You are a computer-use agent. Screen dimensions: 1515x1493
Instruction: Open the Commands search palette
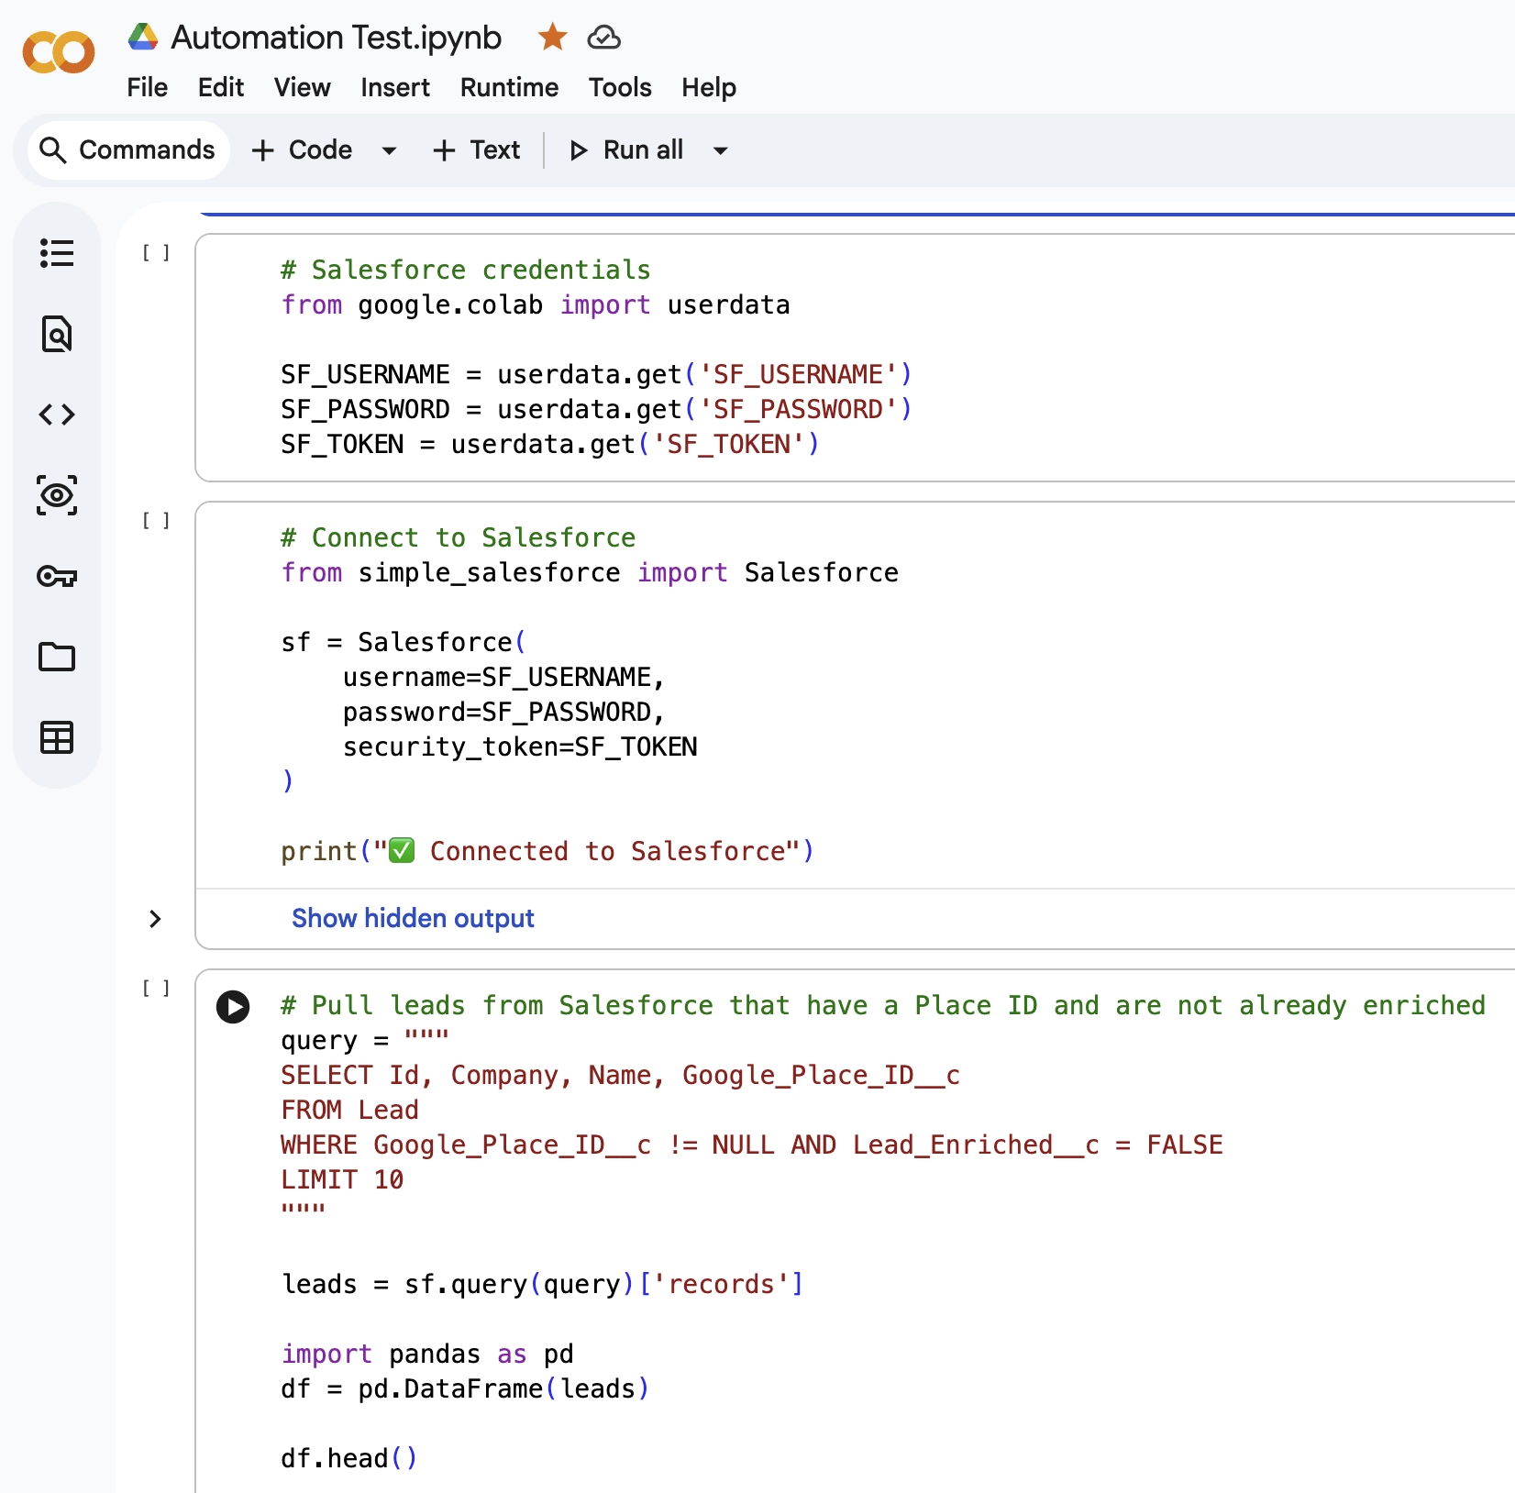click(x=127, y=149)
